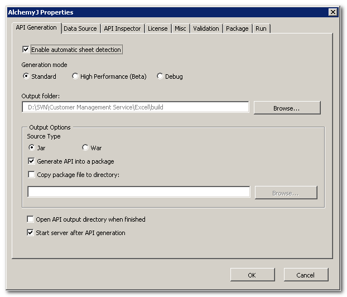Click the Source Type label
The image size is (347, 297).
click(x=44, y=136)
